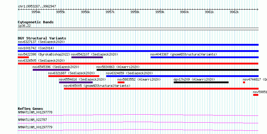Screen dimensions: 267x134
Task: Open the NMNAT1|NM_022787 transcript
Action: (138, 123)
